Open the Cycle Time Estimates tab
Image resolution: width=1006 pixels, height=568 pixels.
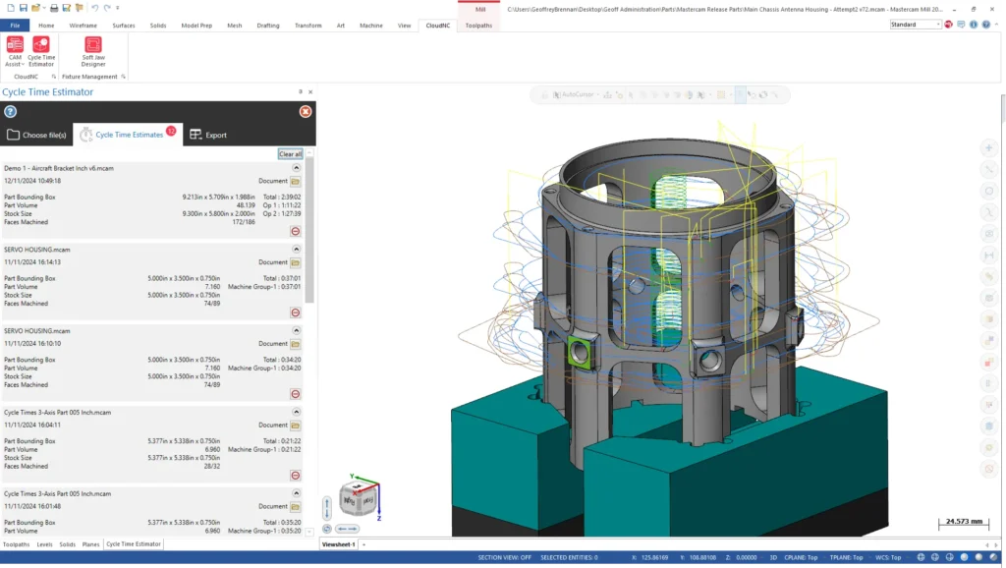tap(128, 135)
